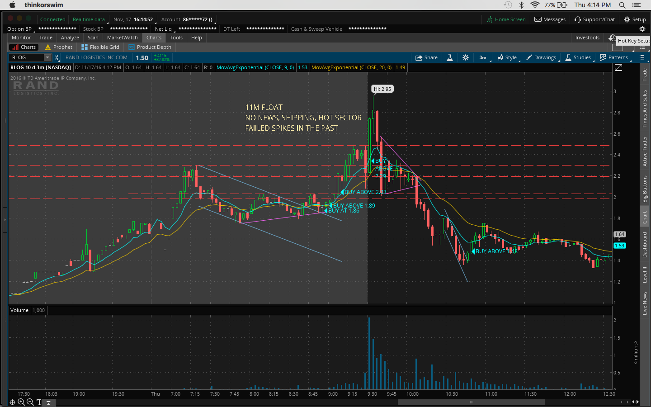This screenshot has width=651, height=407.
Task: Click the RLOG 10 d 3m [NASDAQ] chart title
Action: [x=41, y=67]
